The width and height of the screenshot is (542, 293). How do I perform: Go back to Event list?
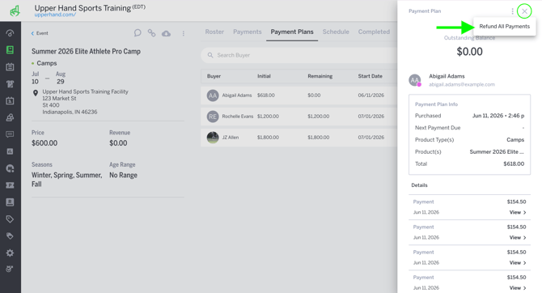coord(40,33)
